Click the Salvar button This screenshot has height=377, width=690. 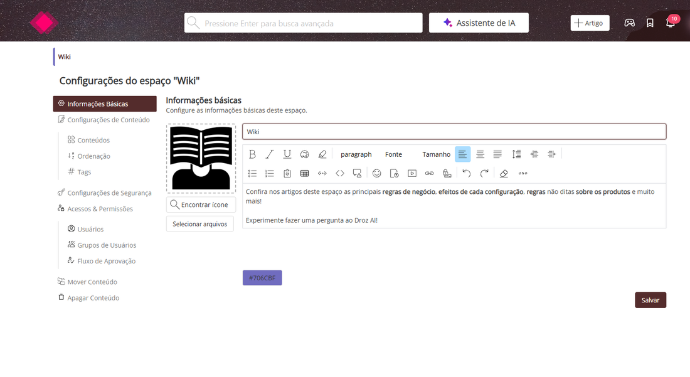coord(650,300)
